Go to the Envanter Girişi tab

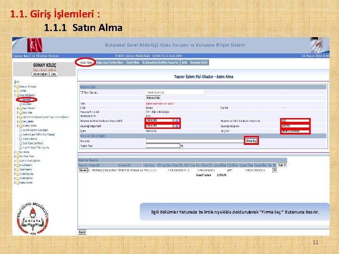point(199,63)
